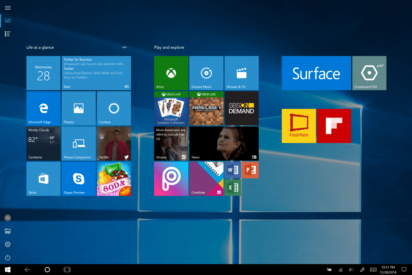Viewport: 412px width, 275px height.
Task: Open the Money news tile
Action: 171,144
